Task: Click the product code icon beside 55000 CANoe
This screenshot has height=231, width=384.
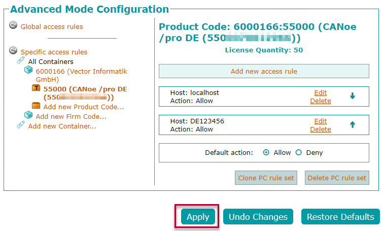Action: click(x=36, y=87)
